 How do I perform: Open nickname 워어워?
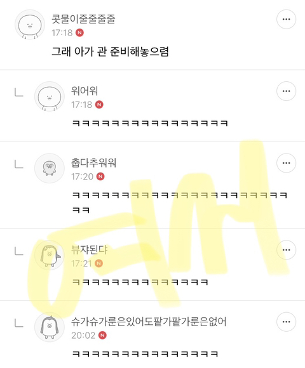tap(85, 91)
